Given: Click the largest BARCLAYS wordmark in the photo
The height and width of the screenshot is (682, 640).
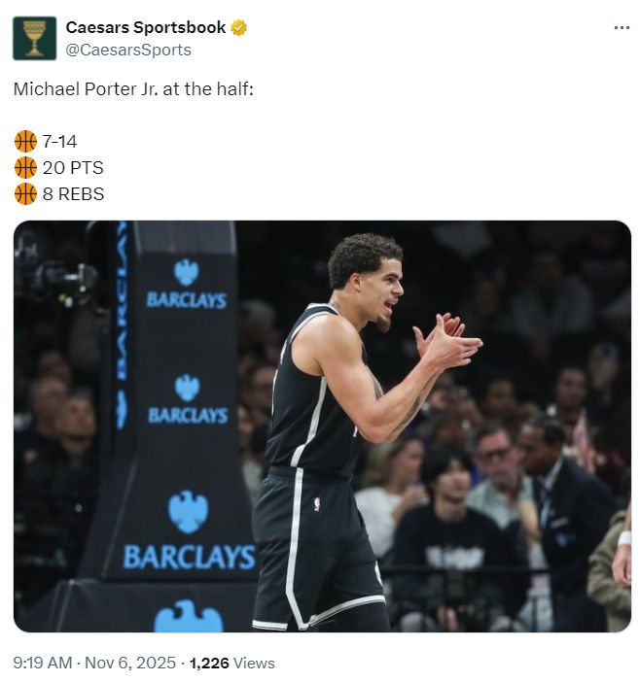Looking at the screenshot, I should [189, 557].
